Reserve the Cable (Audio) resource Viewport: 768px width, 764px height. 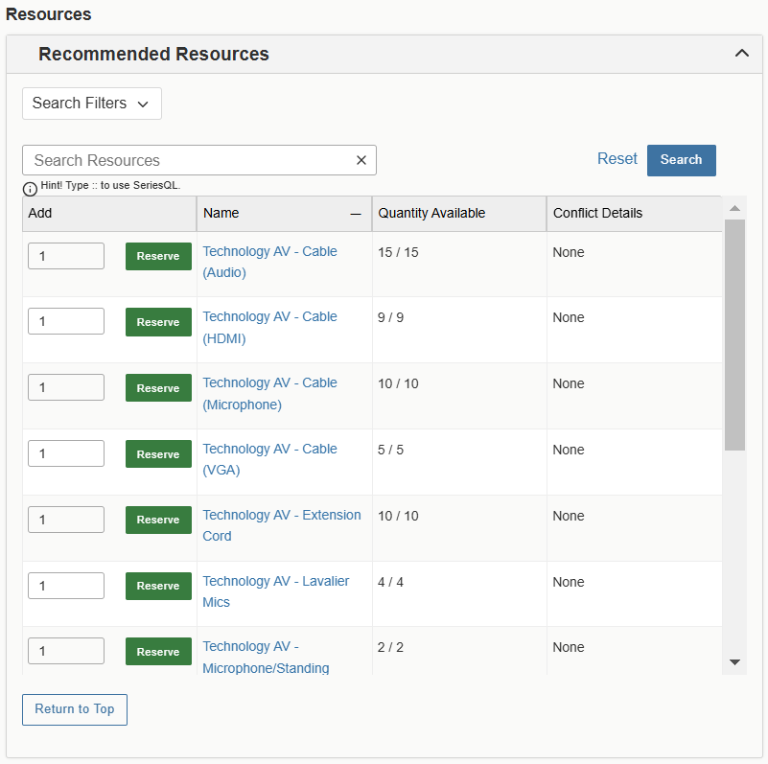tap(158, 256)
